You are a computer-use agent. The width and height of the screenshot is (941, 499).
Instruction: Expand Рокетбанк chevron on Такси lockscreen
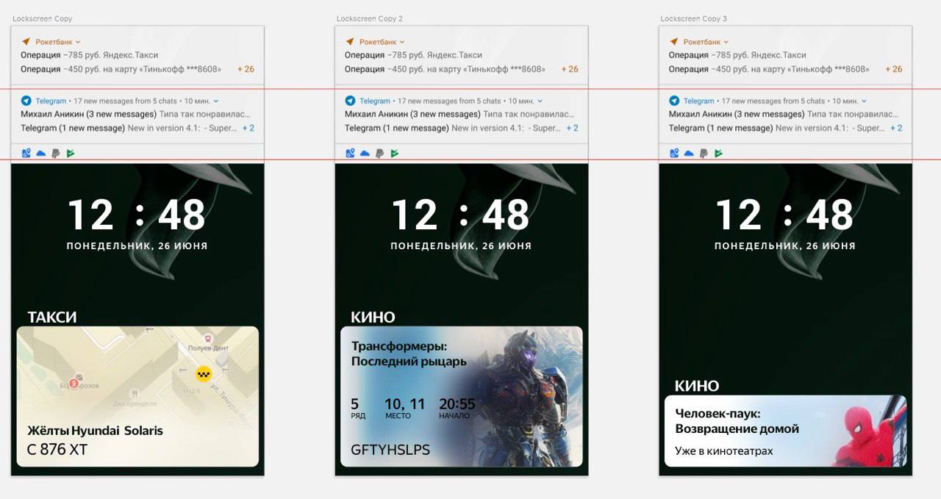click(x=78, y=43)
